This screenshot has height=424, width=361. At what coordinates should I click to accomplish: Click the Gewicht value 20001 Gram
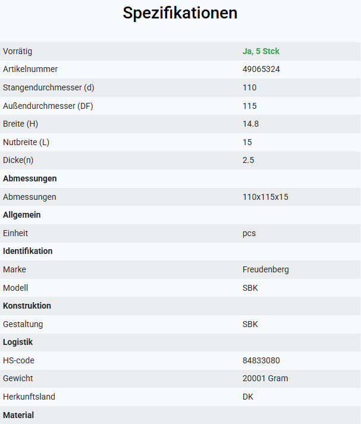pos(265,378)
